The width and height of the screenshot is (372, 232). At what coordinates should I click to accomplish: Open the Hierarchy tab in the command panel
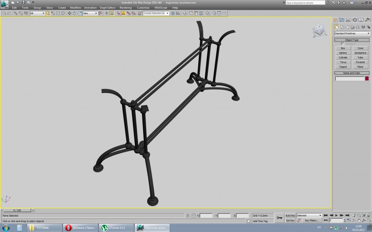[x=348, y=20]
